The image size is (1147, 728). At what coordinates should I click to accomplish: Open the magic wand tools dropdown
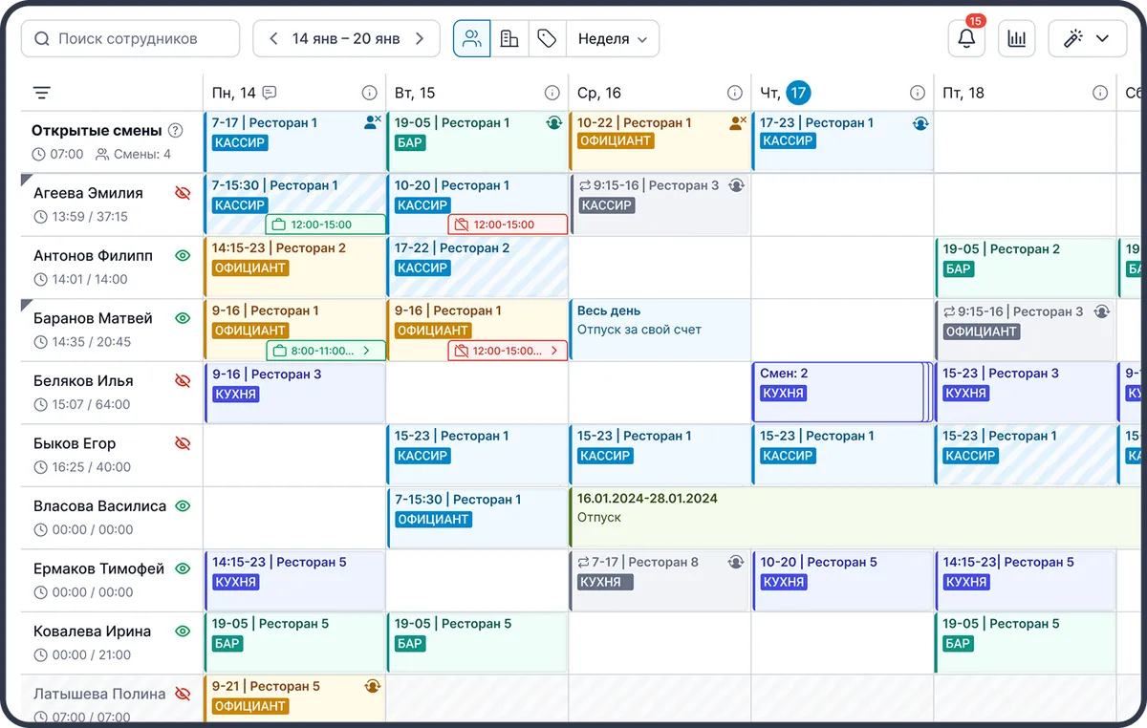pos(1087,39)
